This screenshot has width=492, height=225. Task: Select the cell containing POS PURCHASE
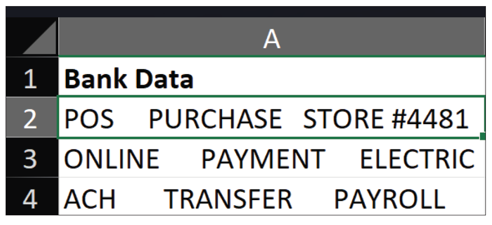point(272,118)
